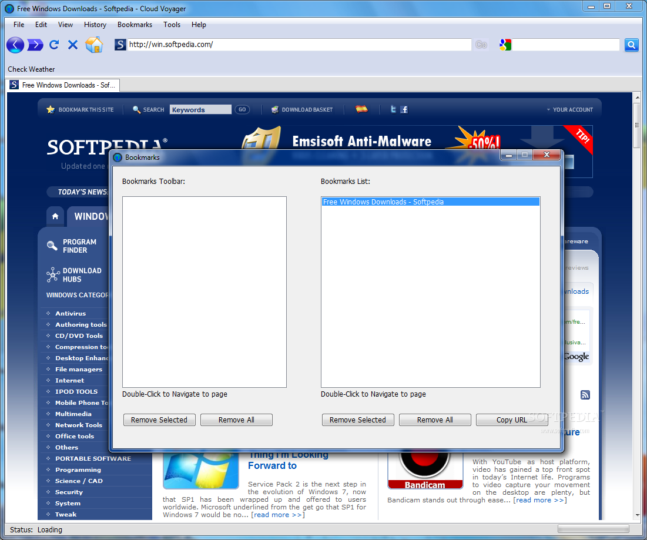The image size is (647, 540).
Task: Click the Copy URL button
Action: (x=512, y=420)
